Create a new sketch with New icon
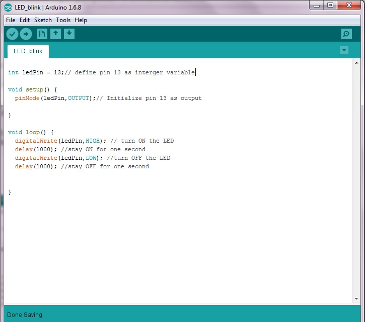The width and height of the screenshot is (365, 322). [42, 34]
